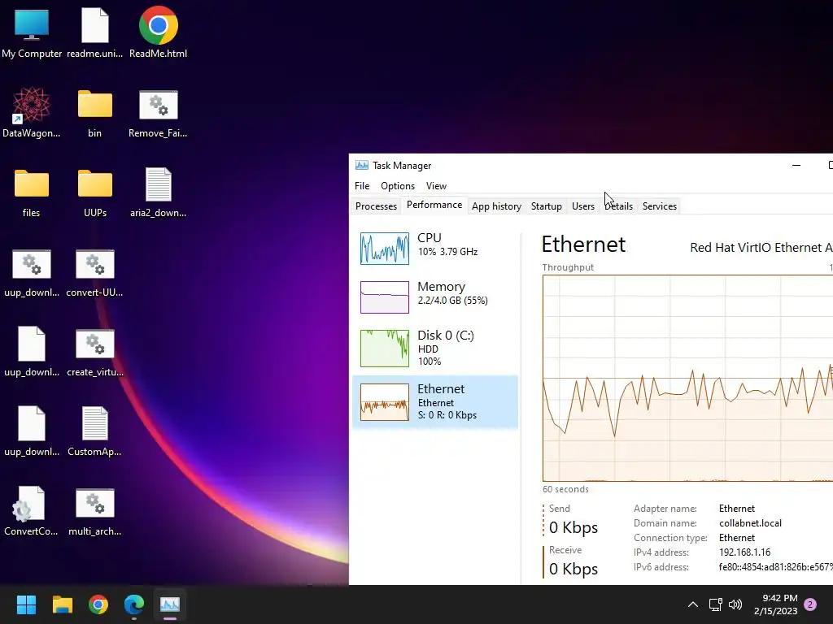Open the Options menu in Task Manager

[x=397, y=186]
